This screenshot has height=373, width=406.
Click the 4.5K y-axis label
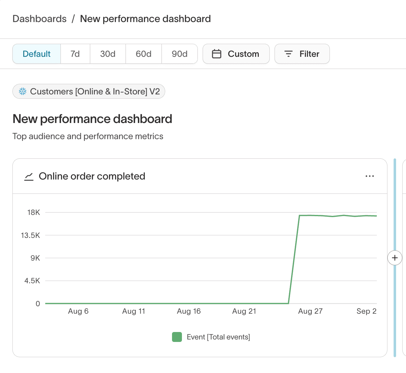click(32, 281)
